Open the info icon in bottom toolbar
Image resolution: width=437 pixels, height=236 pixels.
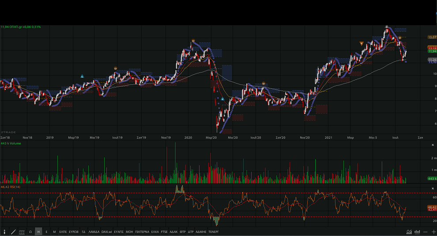(x=4, y=232)
